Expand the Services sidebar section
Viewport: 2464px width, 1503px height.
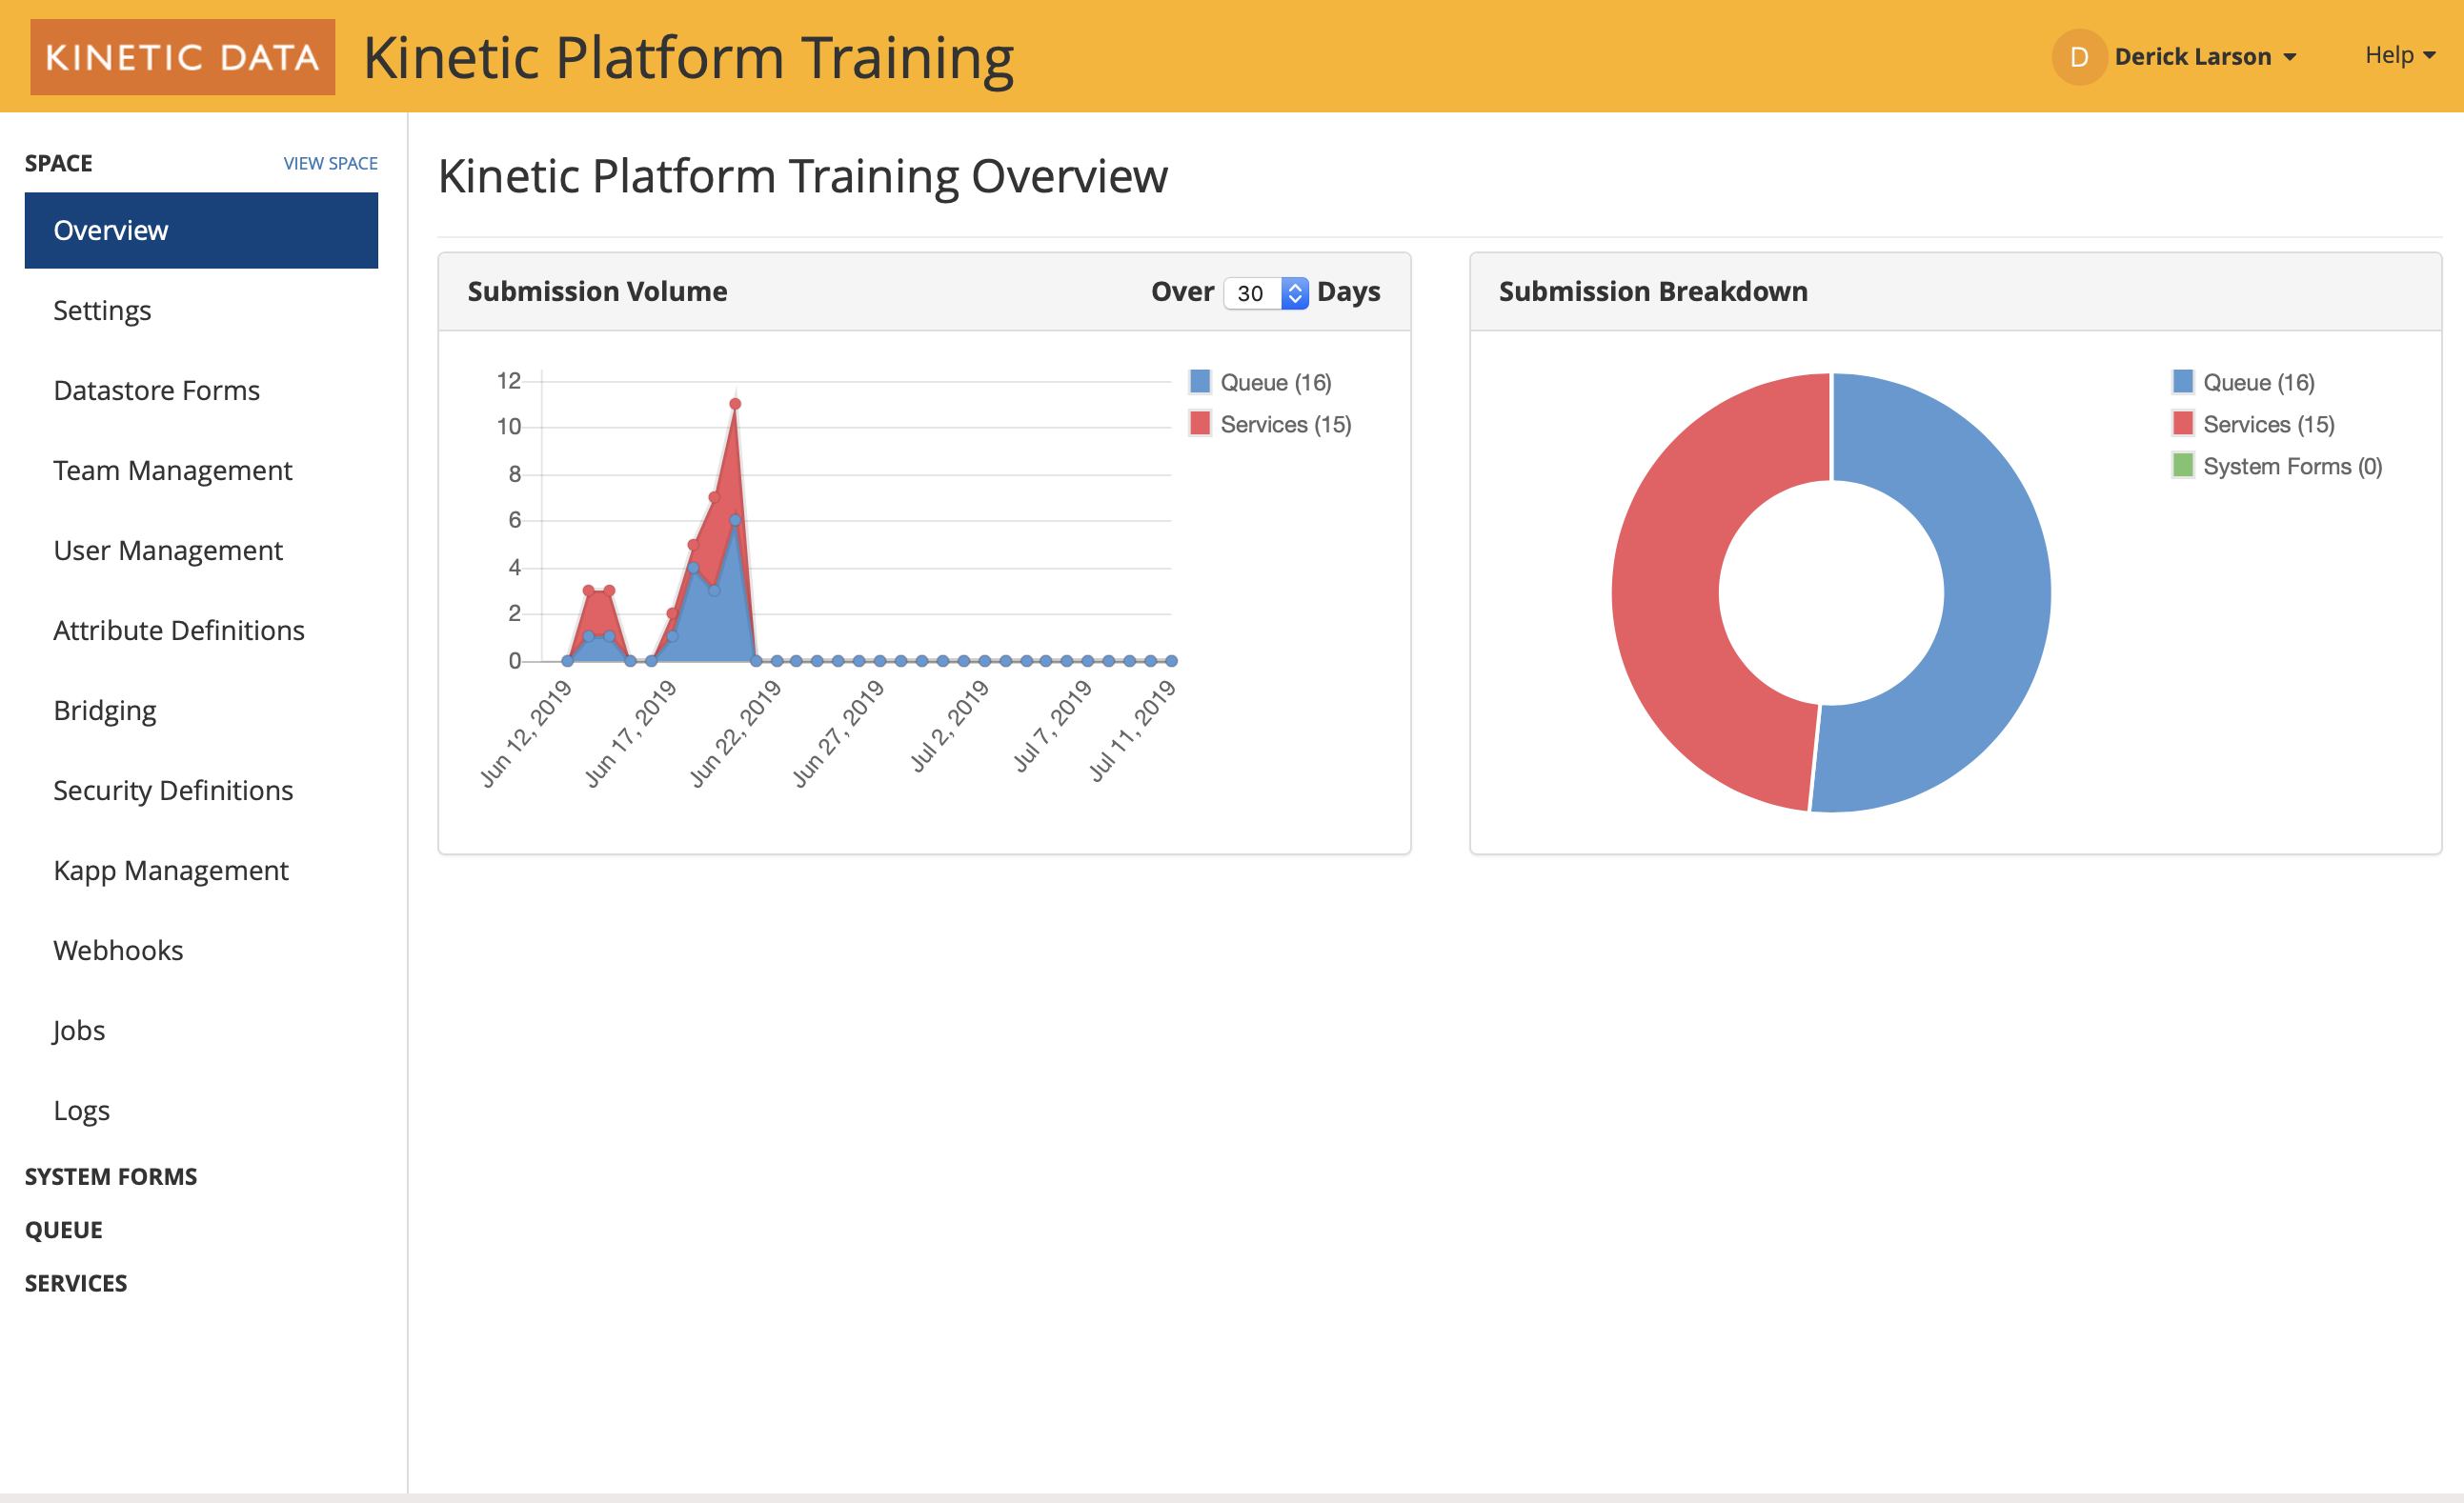(76, 1283)
